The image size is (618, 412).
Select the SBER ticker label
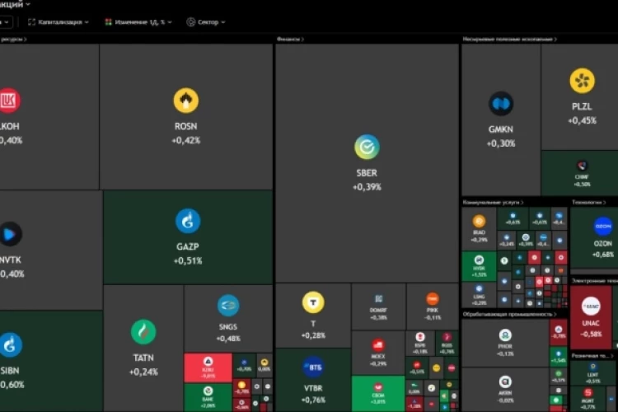pyautogui.click(x=367, y=173)
